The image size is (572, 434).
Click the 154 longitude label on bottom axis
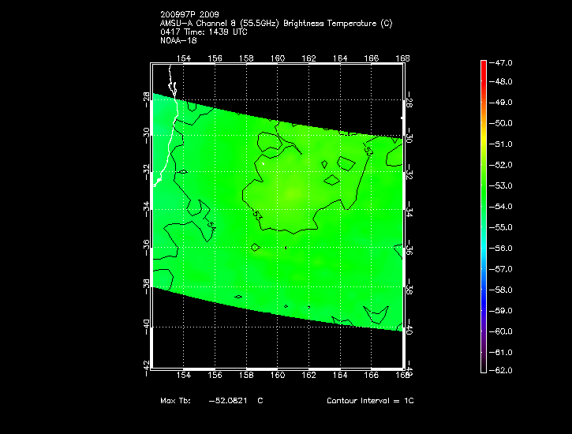click(184, 376)
